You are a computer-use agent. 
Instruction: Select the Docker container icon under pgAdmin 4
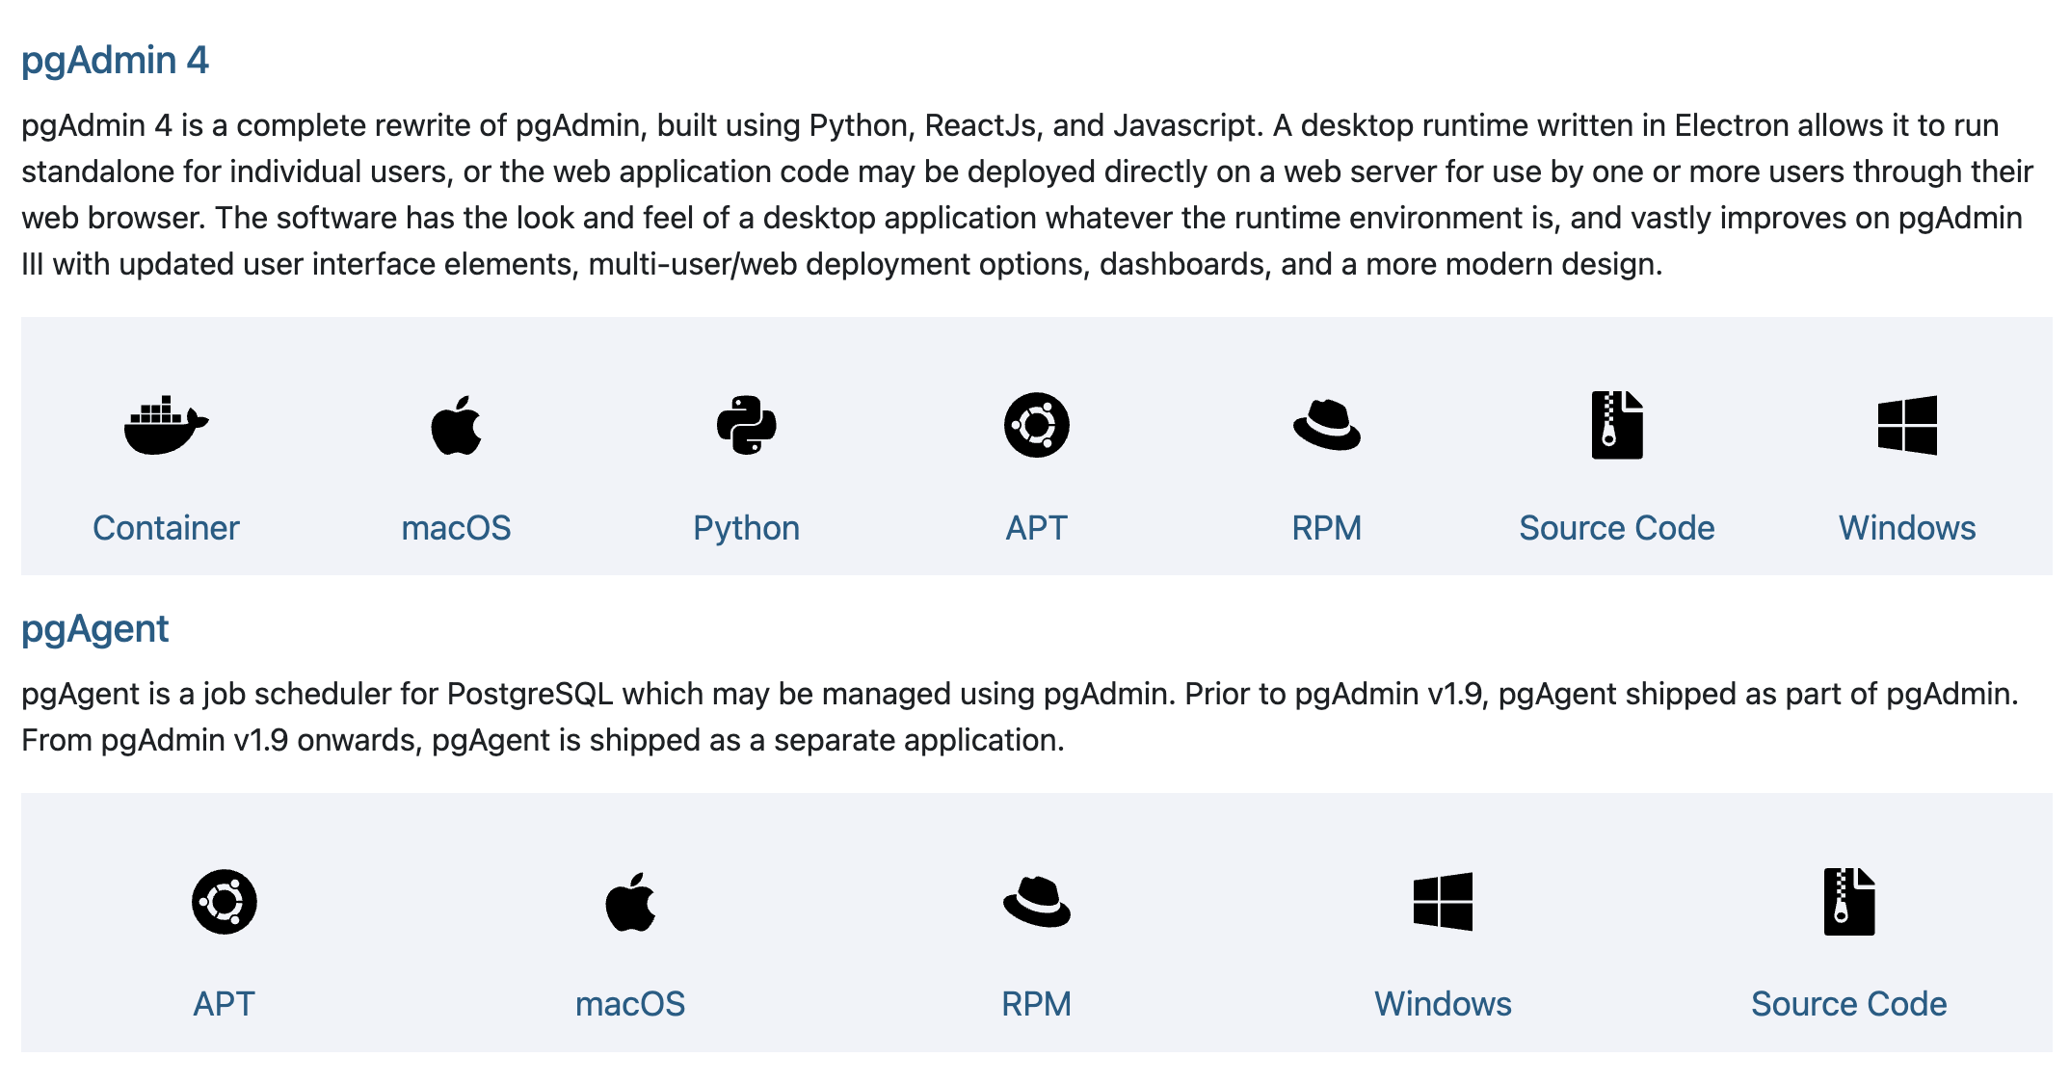tap(164, 427)
